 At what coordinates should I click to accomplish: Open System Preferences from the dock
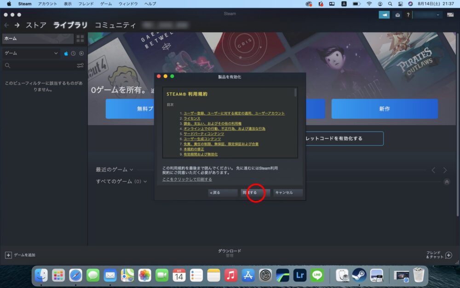tap(265, 276)
